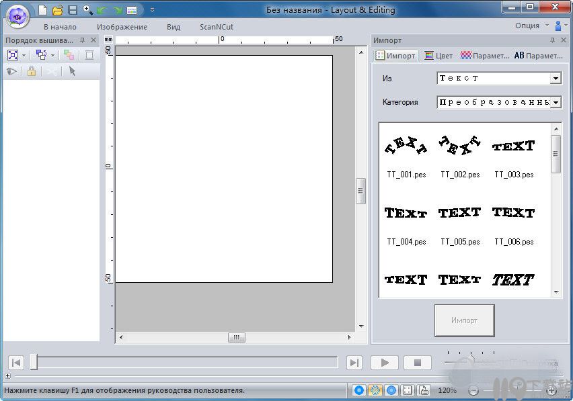This screenshot has width=573, height=401.
Task: Click the stitch simulator position slider handle
Action: [x=34, y=362]
